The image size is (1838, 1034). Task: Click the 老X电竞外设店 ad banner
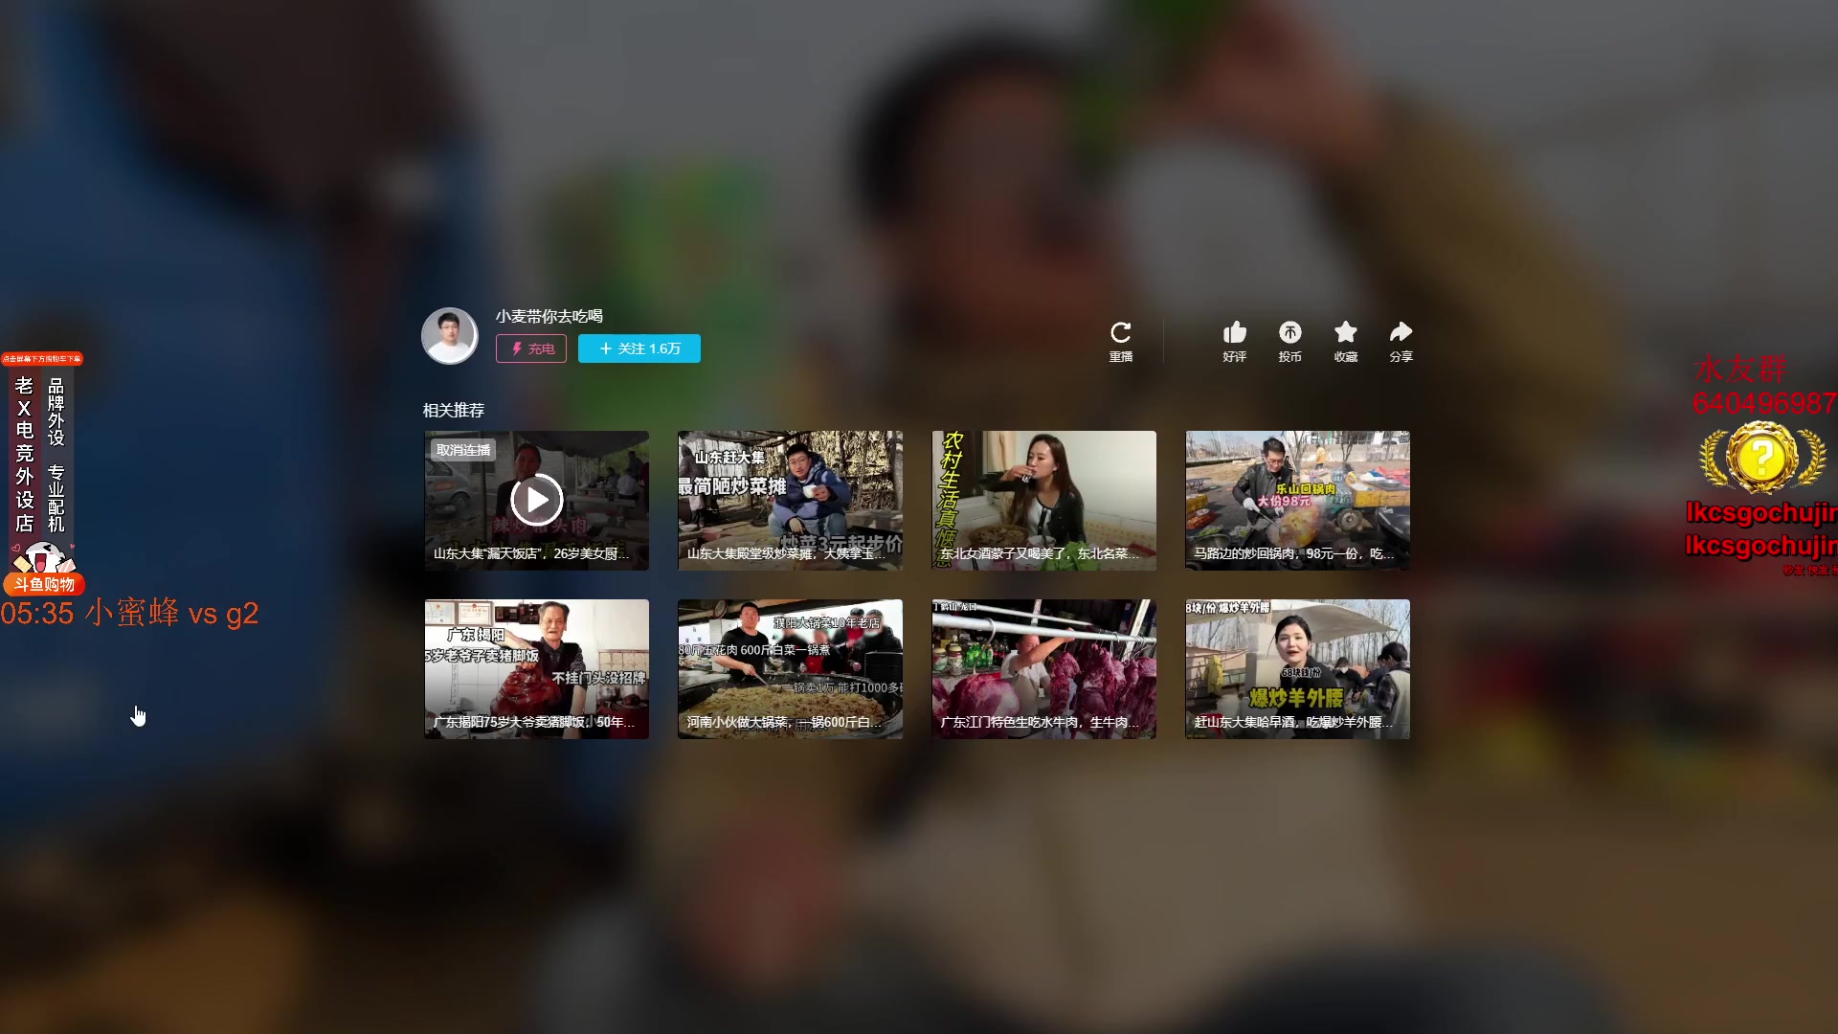(x=40, y=455)
